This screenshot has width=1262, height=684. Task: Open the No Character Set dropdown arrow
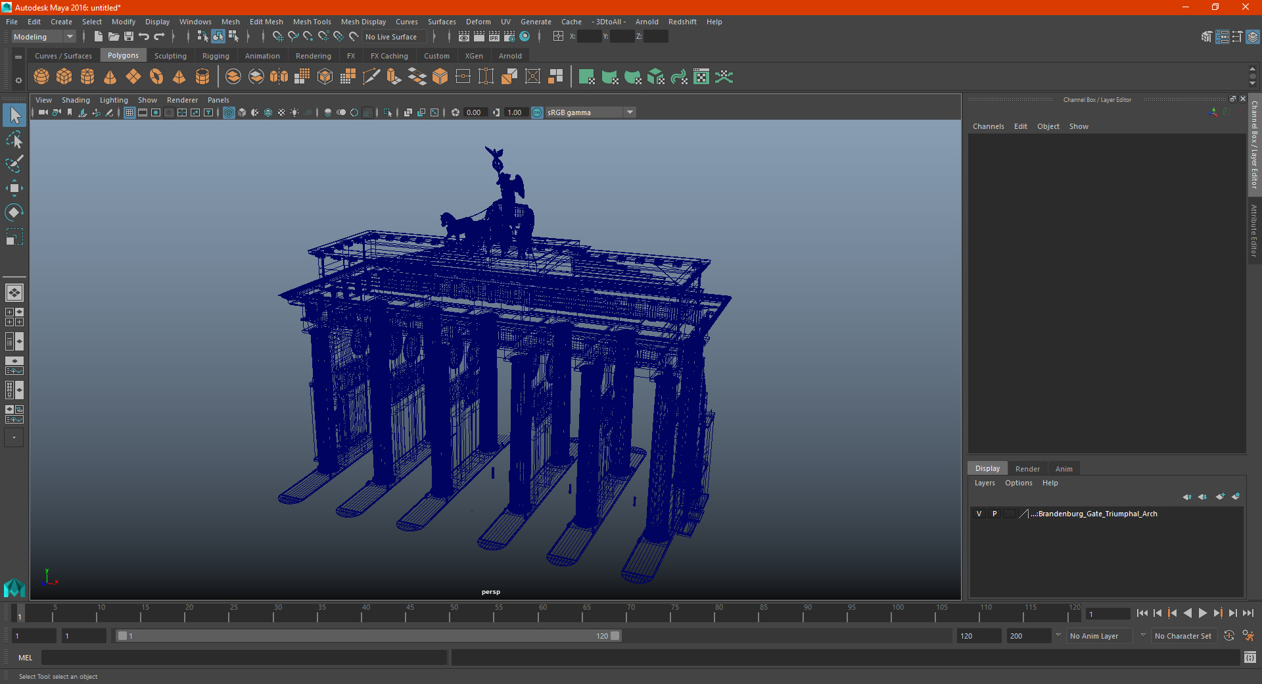(x=1143, y=635)
